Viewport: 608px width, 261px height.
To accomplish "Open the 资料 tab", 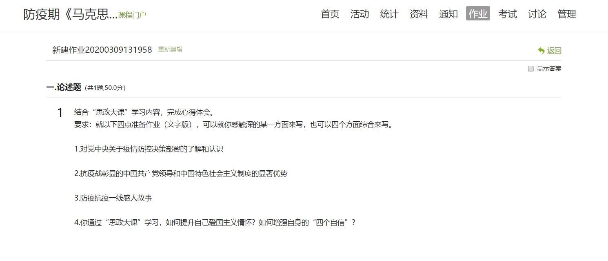I will (x=419, y=14).
